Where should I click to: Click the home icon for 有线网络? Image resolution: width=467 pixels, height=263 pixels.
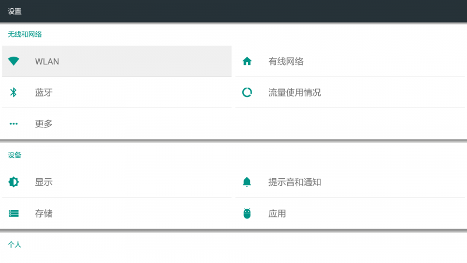[247, 61]
